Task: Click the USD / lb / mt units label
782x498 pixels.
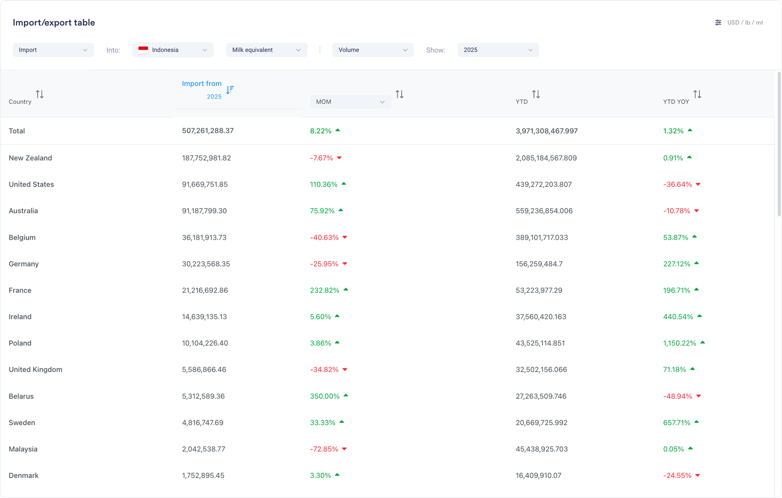Action: 745,22
